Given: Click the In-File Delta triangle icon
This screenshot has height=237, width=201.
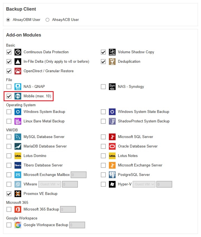Looking at the screenshot, I should point(18,62).
